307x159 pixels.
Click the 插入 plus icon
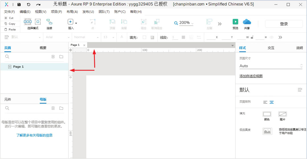point(71,22)
